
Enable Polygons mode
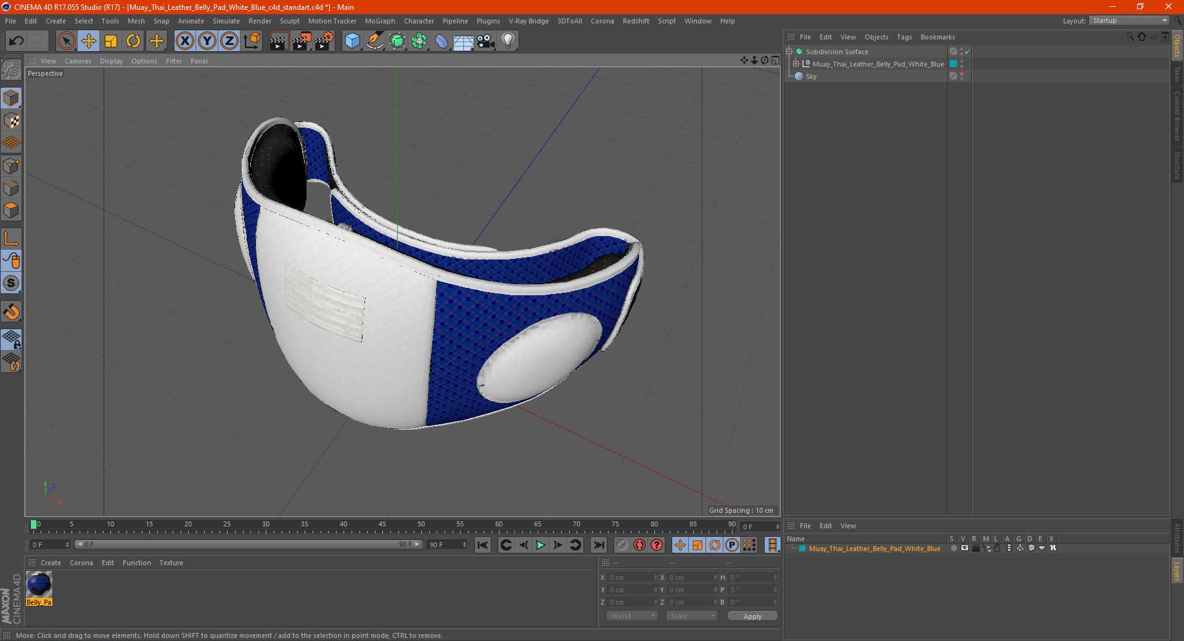click(11, 211)
